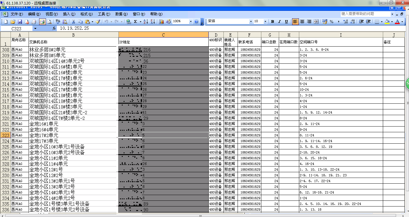Toggle Align Right button
The height and width of the screenshot is (217, 409).
click(309, 22)
